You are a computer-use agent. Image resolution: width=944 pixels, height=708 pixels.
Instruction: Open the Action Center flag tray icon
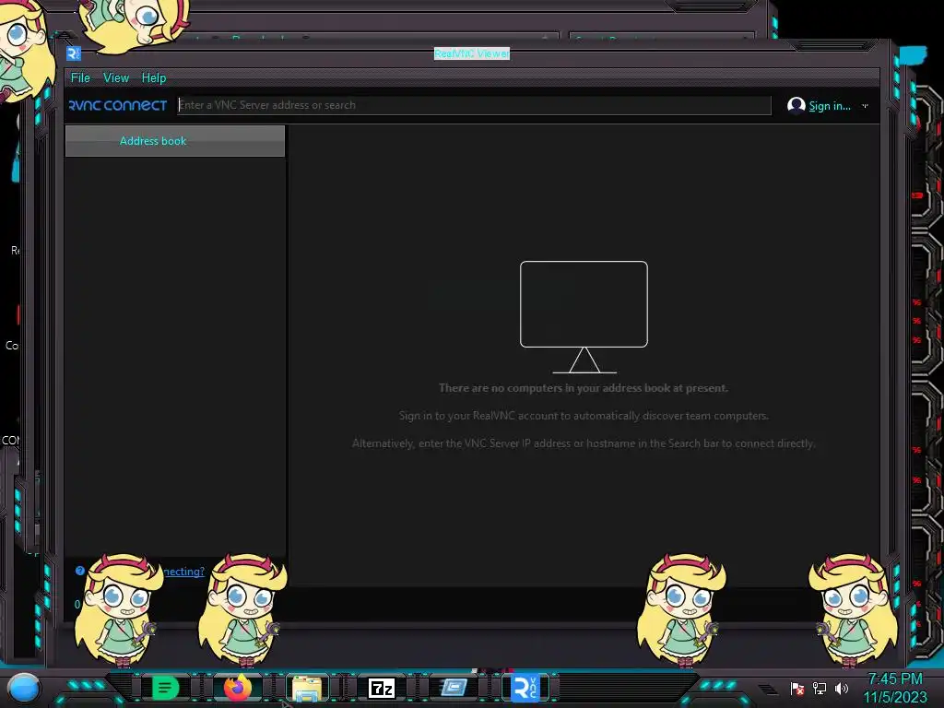797,688
